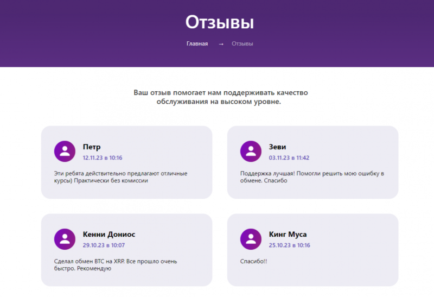Viewport: 434px width, 297px height.
Task: Click the date 12.11.23 в 10:16
Action: tap(103, 157)
